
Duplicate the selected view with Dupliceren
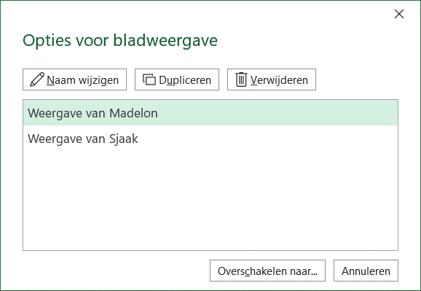[x=177, y=79]
